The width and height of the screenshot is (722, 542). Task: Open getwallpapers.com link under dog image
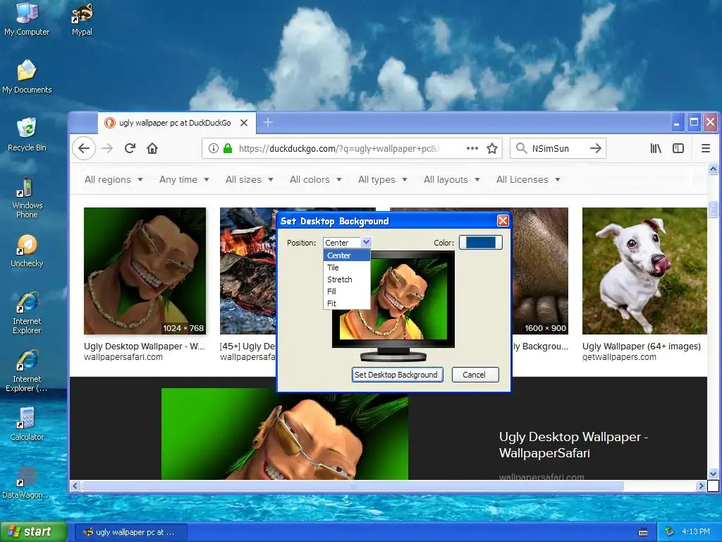619,357
